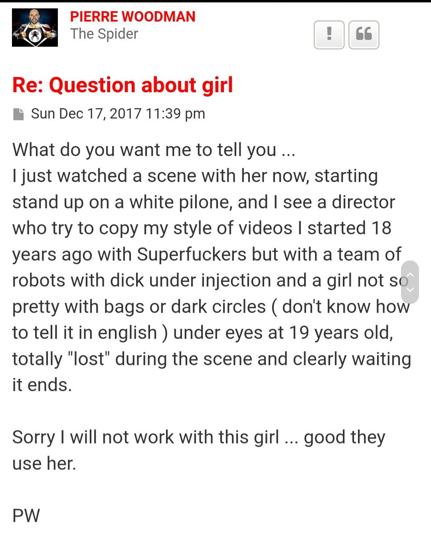Image resolution: width=431 pixels, height=535 pixels.
Task: Click "The Spider" rank label
Action: [104, 34]
